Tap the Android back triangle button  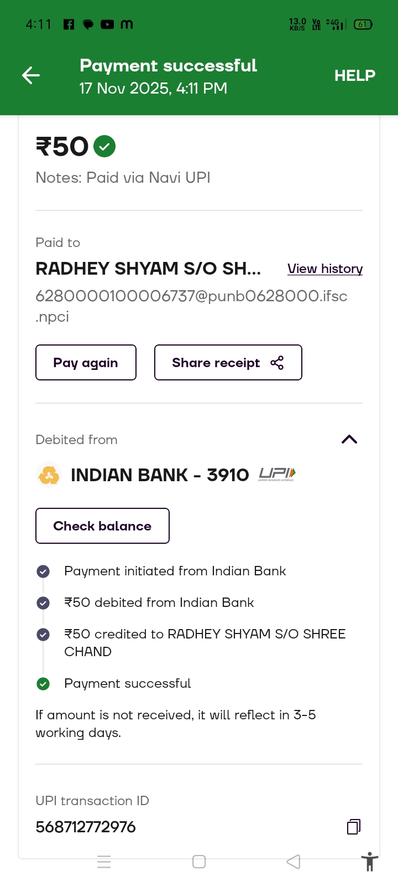[x=294, y=862]
